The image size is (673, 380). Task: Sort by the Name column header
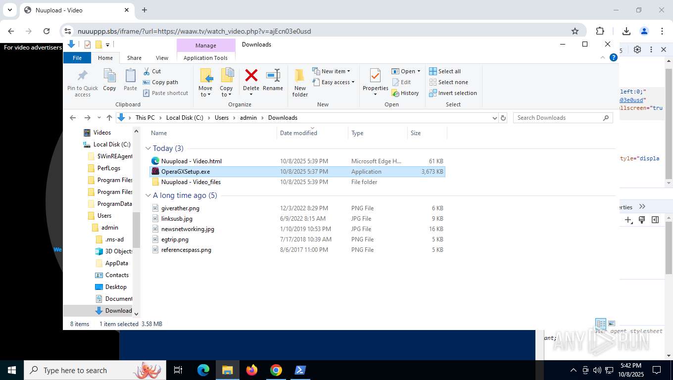pyautogui.click(x=213, y=133)
